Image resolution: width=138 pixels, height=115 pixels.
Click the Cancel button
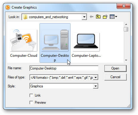[x=115, y=77]
